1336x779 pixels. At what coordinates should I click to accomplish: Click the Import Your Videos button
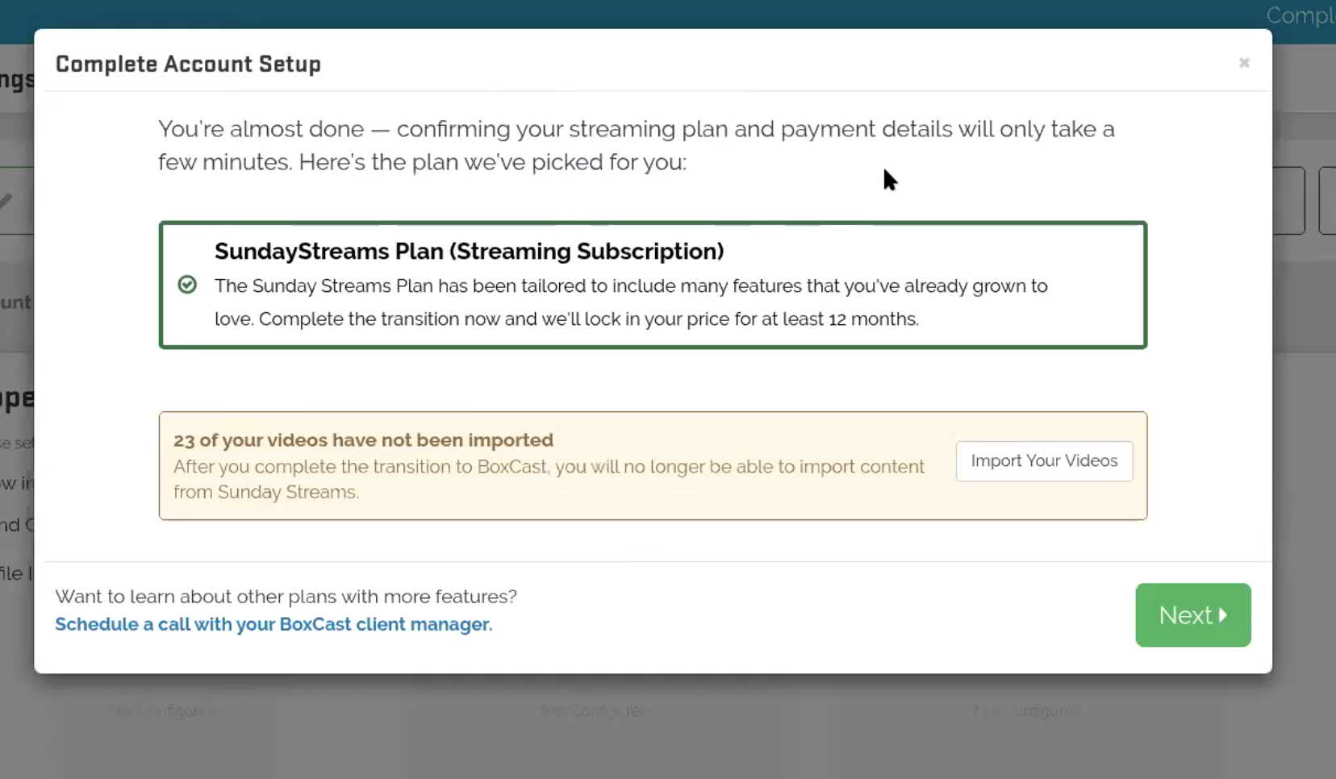[1044, 461]
